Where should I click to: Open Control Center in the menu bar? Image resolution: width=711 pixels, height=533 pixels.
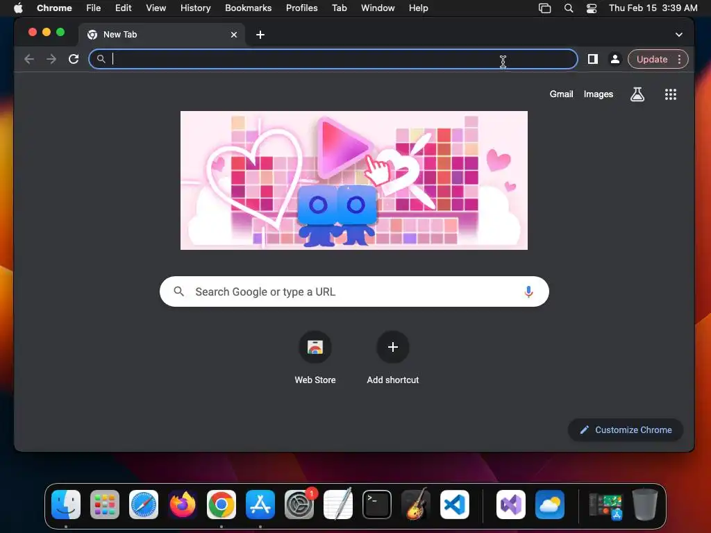[592, 8]
